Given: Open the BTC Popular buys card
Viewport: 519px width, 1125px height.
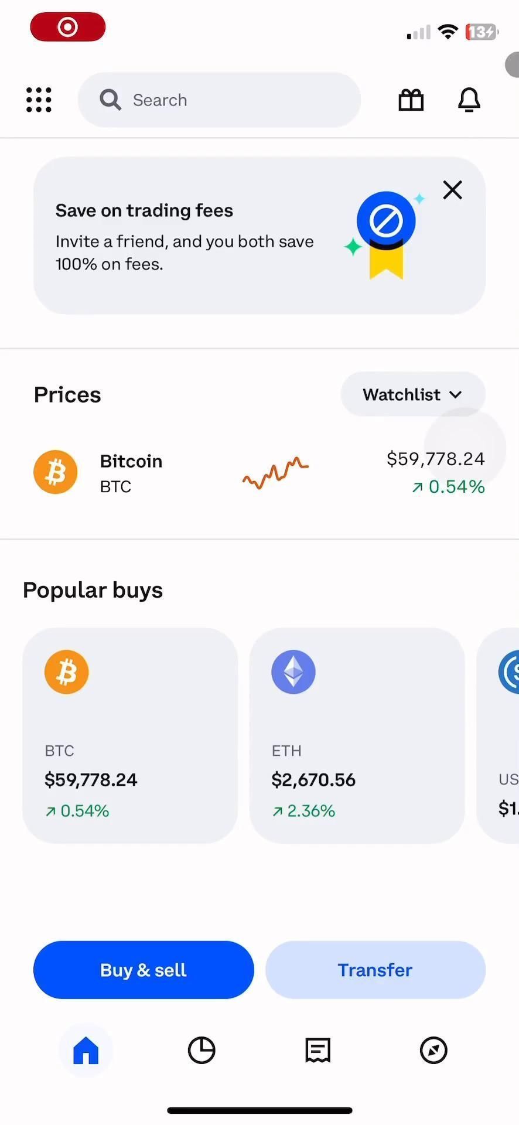Looking at the screenshot, I should [x=130, y=735].
